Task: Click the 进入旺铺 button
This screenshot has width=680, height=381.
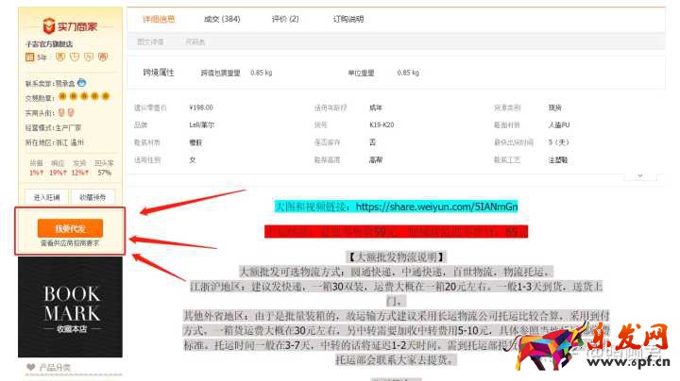Action: point(46,197)
